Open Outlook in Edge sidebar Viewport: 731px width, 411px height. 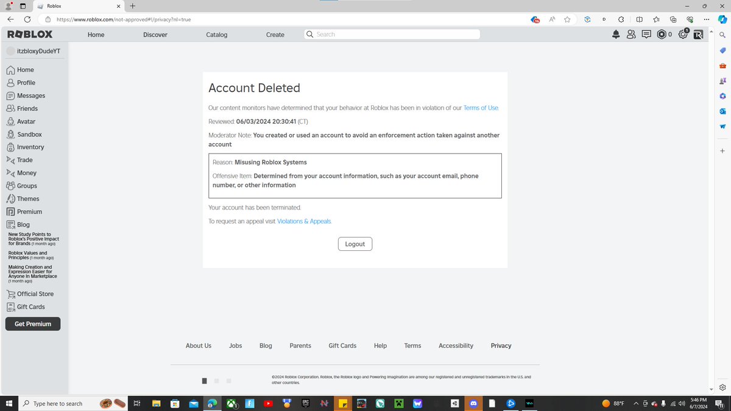pyautogui.click(x=722, y=111)
